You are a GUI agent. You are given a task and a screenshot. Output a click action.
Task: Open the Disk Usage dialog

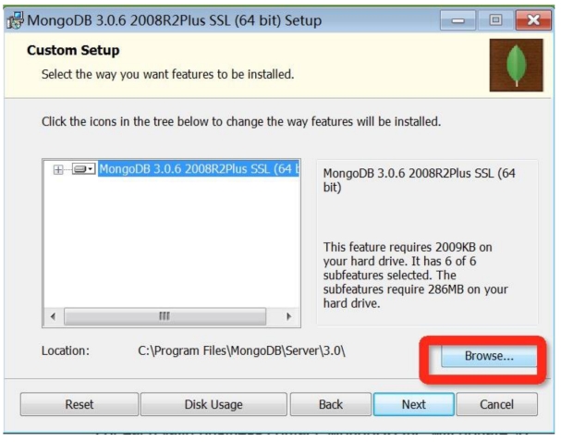pyautogui.click(x=213, y=404)
